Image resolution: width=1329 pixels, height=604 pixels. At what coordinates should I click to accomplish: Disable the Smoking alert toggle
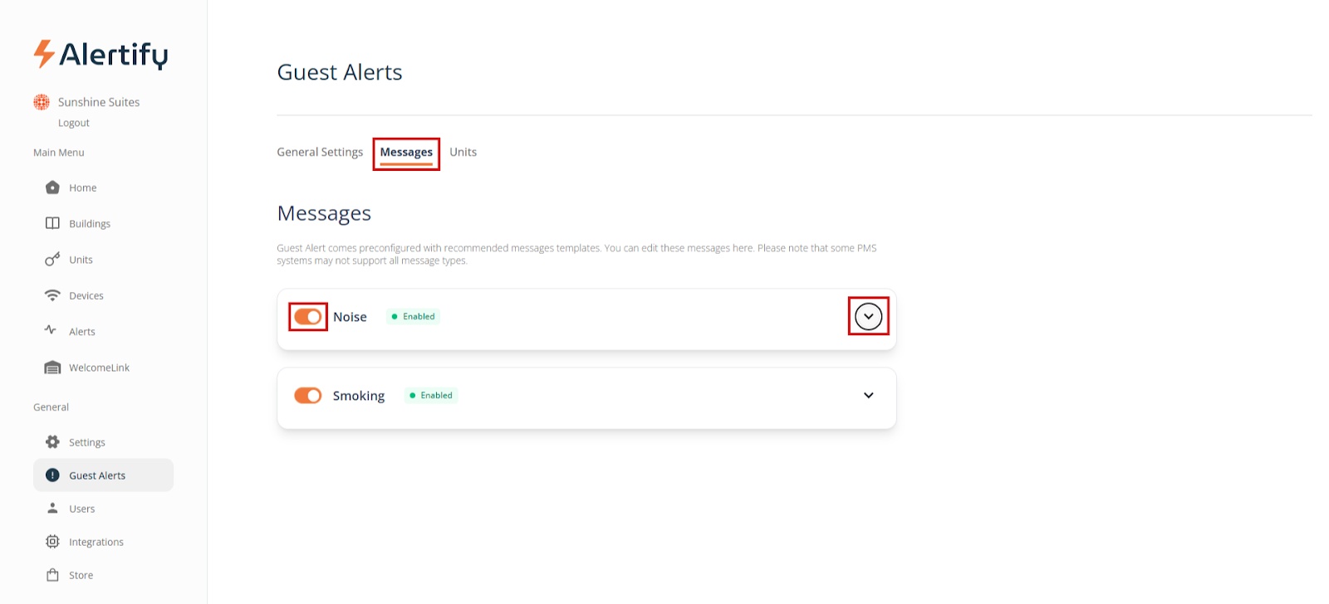[x=308, y=396]
